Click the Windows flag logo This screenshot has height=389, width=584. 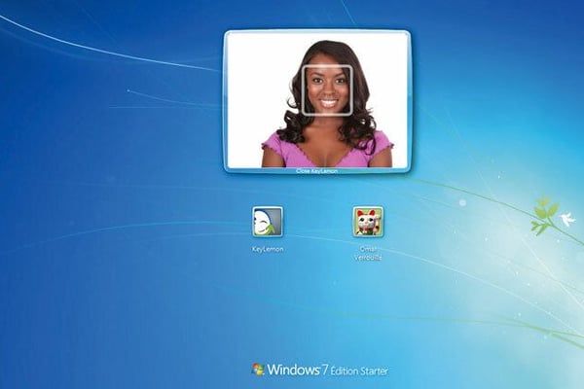[x=258, y=370]
